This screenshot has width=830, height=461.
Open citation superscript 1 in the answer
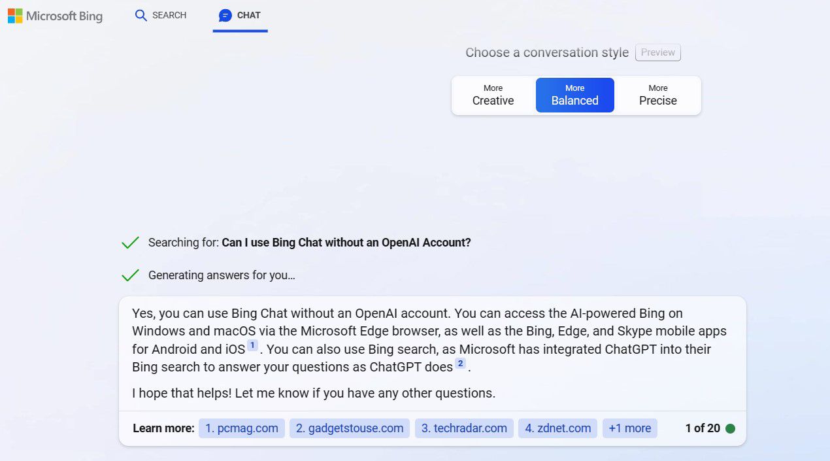coord(252,345)
